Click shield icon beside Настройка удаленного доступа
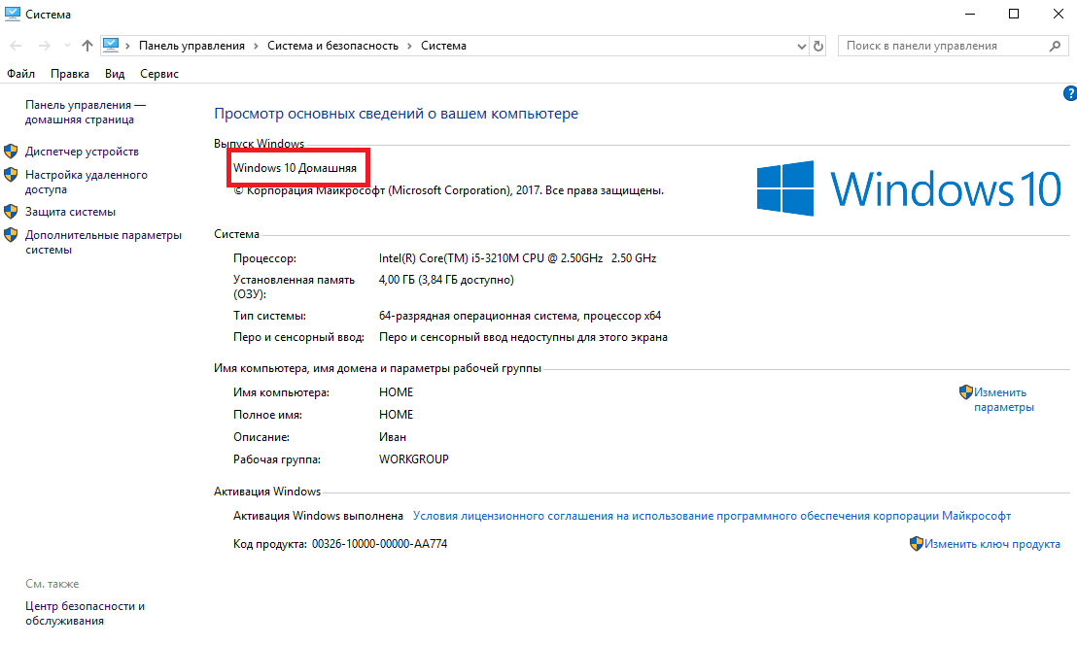The image size is (1077, 645). click(11, 174)
